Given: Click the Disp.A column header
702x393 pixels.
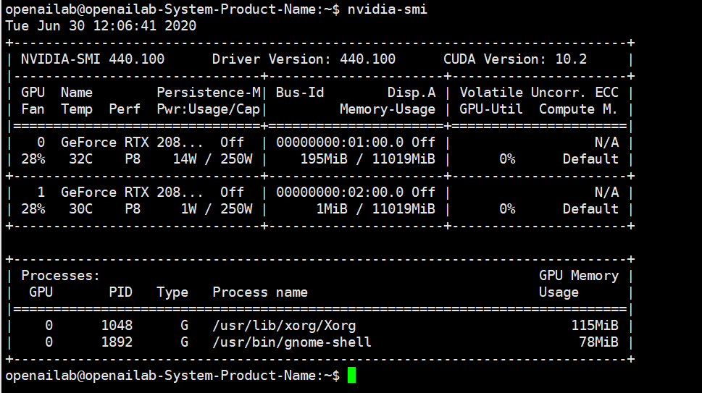Looking at the screenshot, I should [411, 93].
